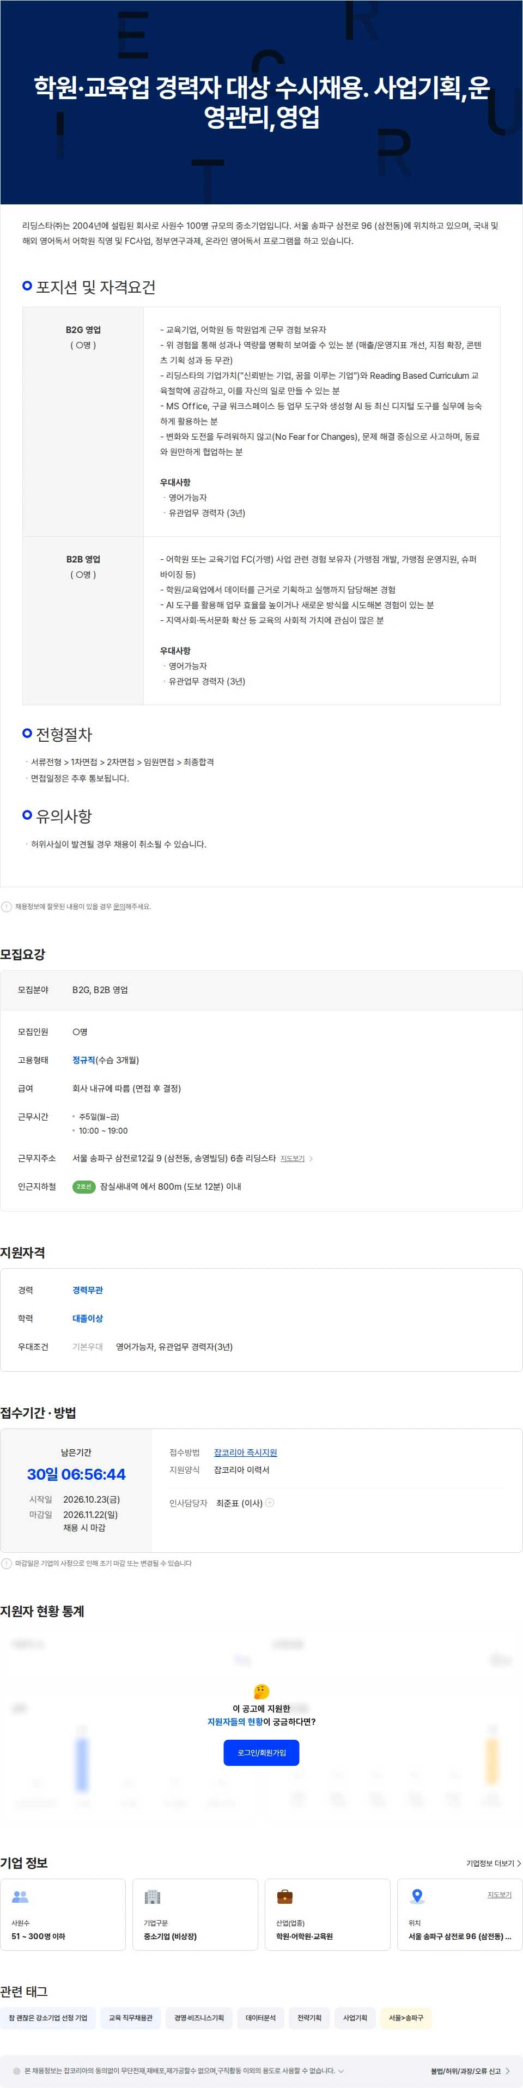Click the 서류전형 > 1차면접 process line
Image resolution: width=523 pixels, height=2088 pixels.
coord(122,762)
